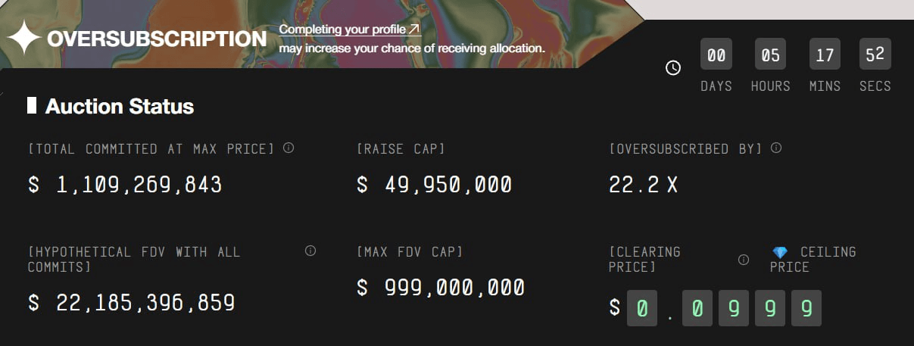Viewport: 914px width, 346px height.
Task: Click info icon beside Clearing Price
Action: (x=744, y=259)
